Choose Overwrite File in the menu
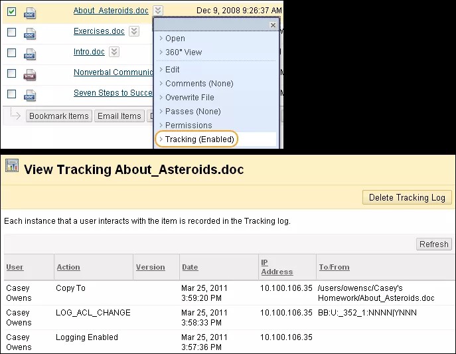Image resolution: width=456 pixels, height=354 pixels. [x=189, y=98]
